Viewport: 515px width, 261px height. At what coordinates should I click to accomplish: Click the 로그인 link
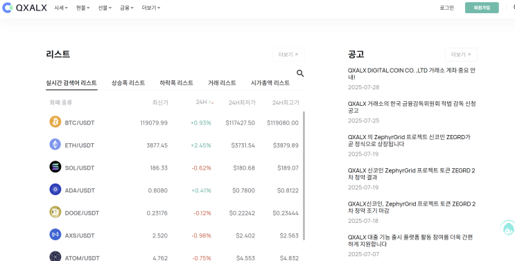[x=446, y=8]
